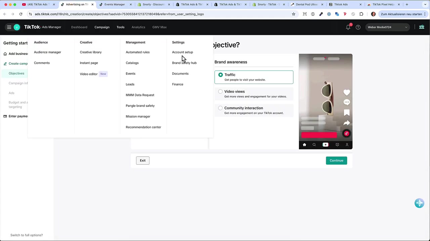Open Automated rules under Management
Viewport: 430px width, 241px height.
tap(138, 52)
